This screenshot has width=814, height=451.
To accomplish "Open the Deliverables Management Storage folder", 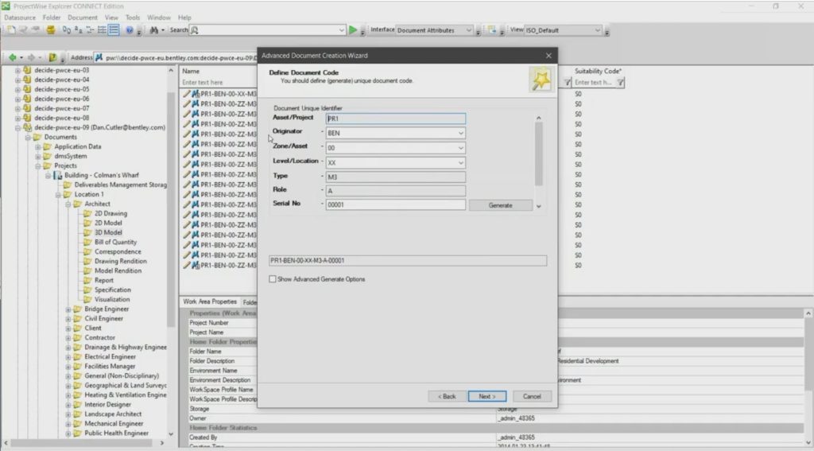I will pos(121,185).
